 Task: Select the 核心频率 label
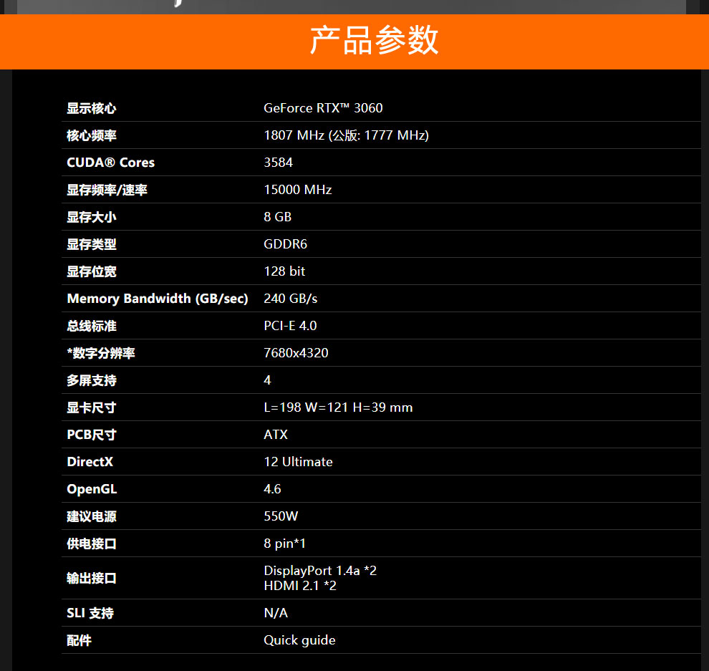click(x=92, y=135)
